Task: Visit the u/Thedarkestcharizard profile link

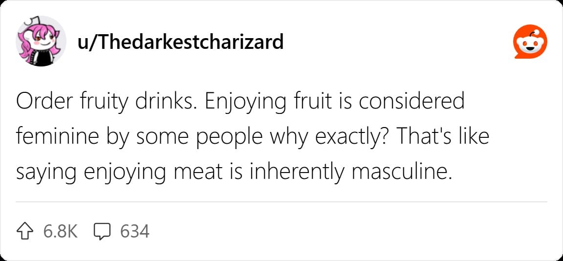Action: [180, 42]
